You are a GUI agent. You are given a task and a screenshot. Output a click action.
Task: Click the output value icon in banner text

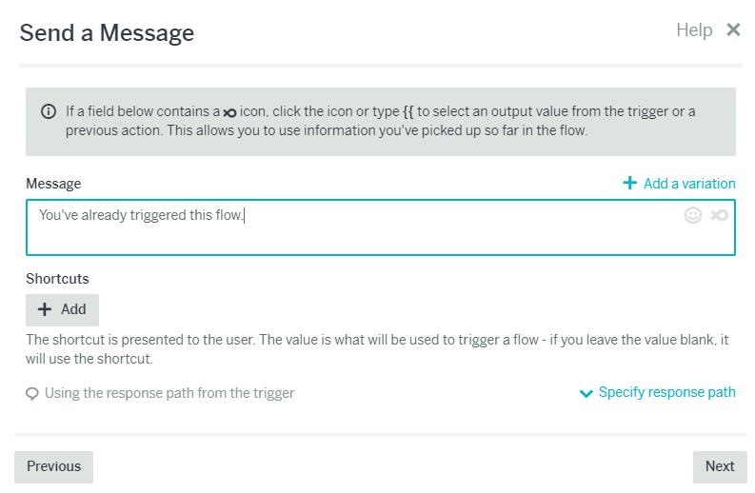pyautogui.click(x=229, y=113)
